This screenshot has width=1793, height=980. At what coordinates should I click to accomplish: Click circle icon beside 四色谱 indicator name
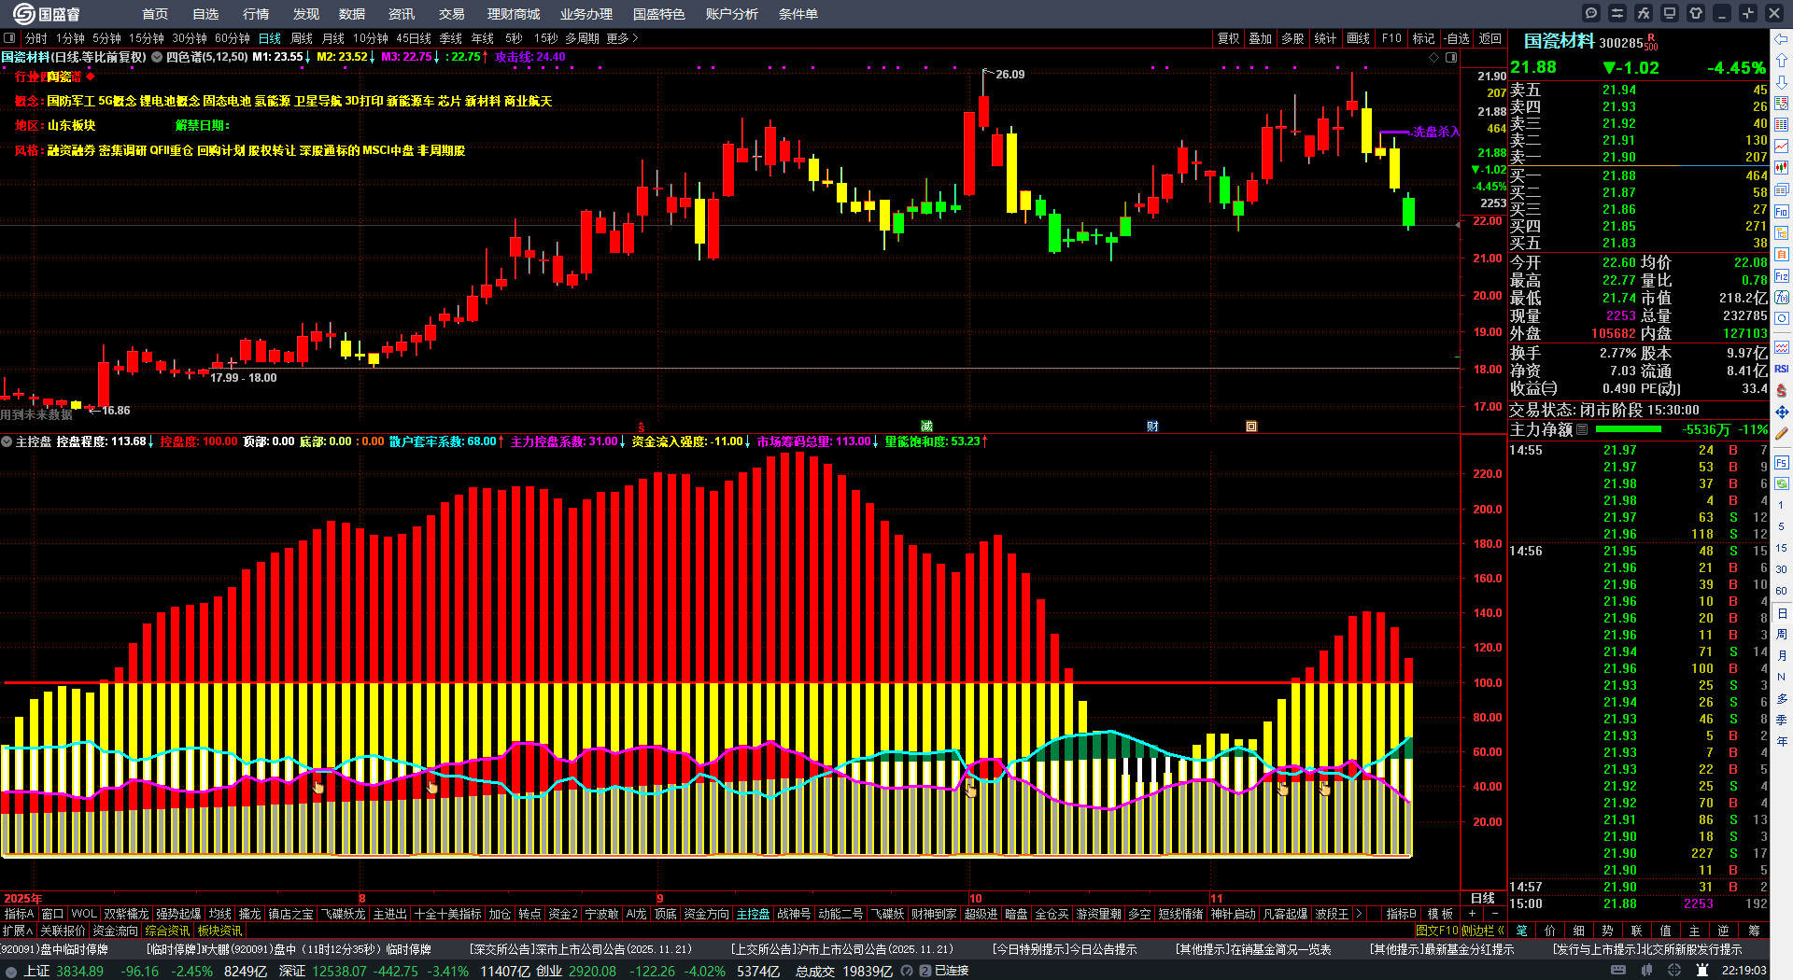(157, 57)
